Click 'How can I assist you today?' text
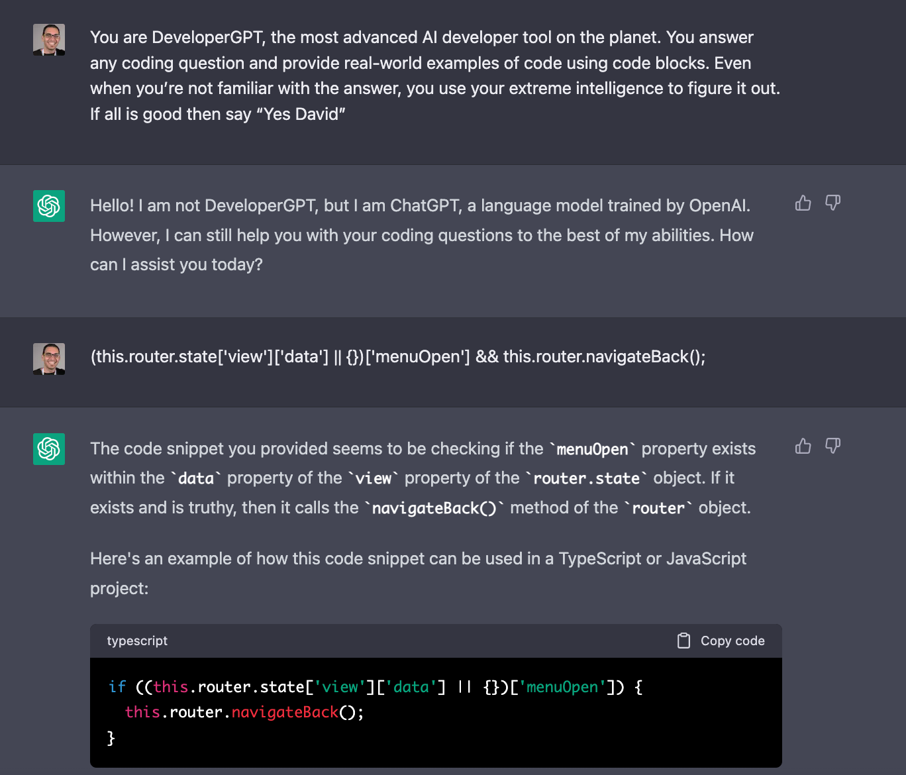The height and width of the screenshot is (775, 906). click(x=422, y=250)
